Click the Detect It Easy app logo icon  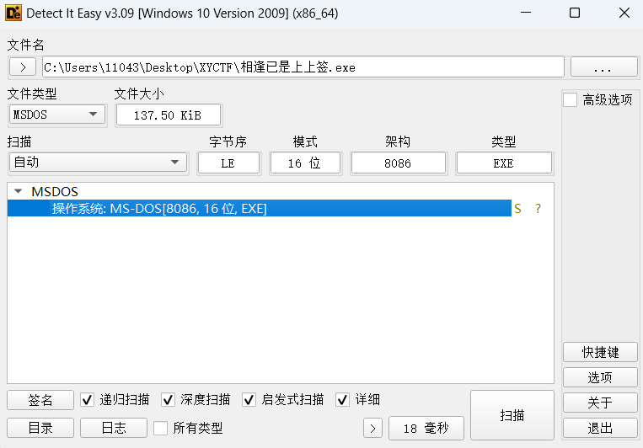click(13, 13)
